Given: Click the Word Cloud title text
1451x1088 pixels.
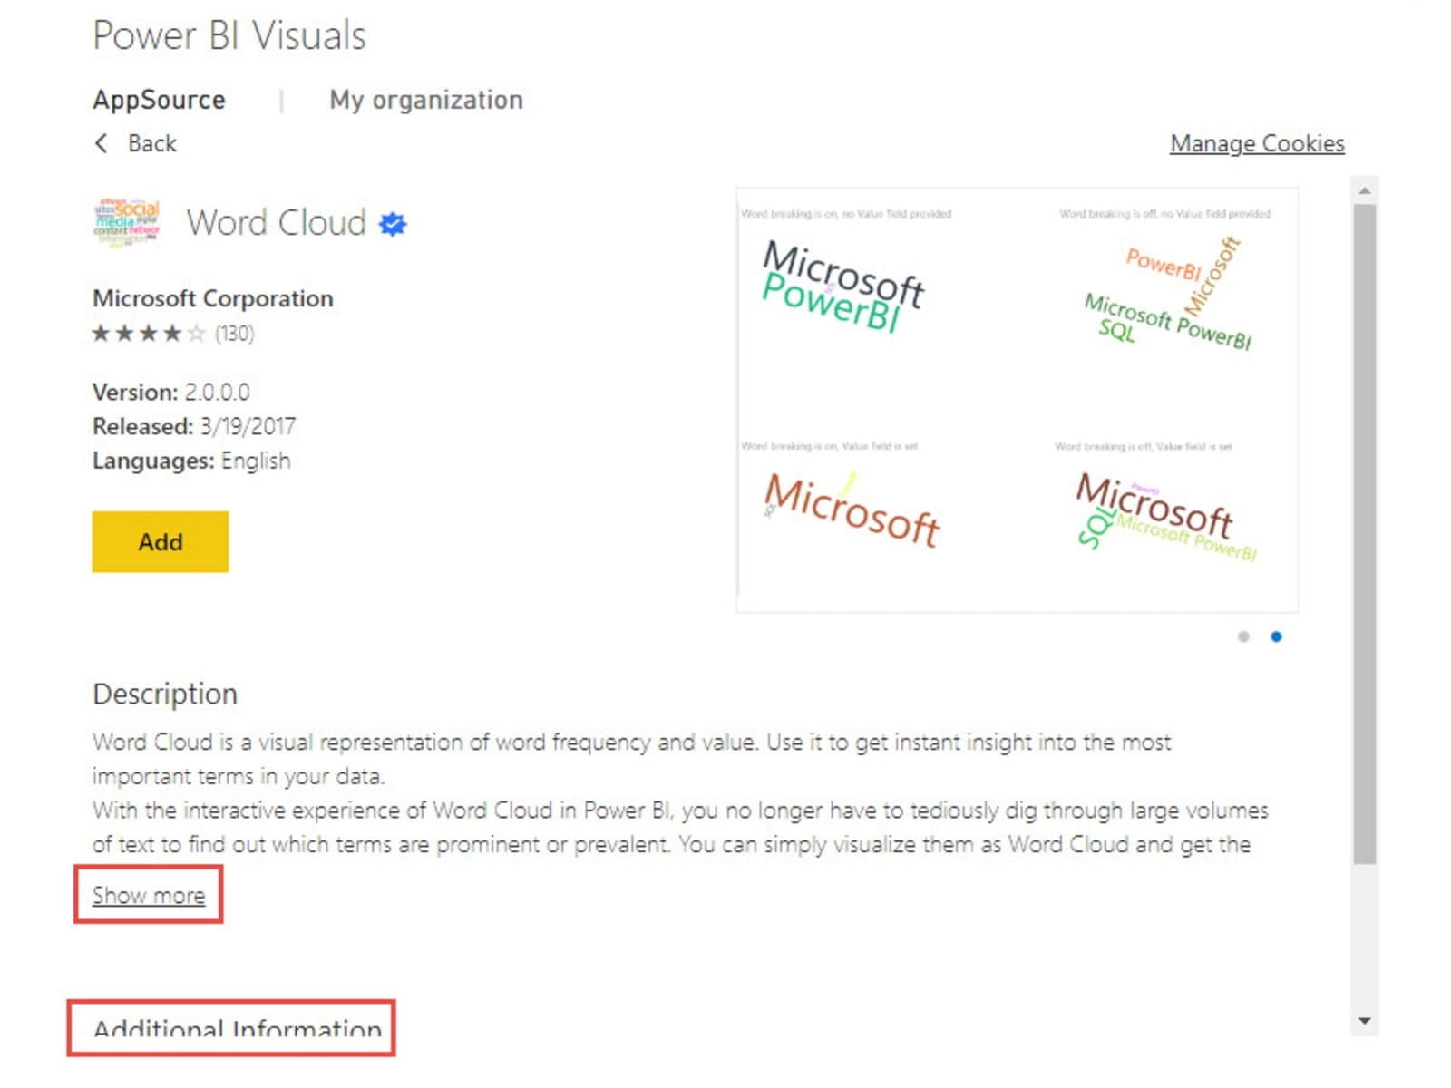Looking at the screenshot, I should pyautogui.click(x=277, y=223).
